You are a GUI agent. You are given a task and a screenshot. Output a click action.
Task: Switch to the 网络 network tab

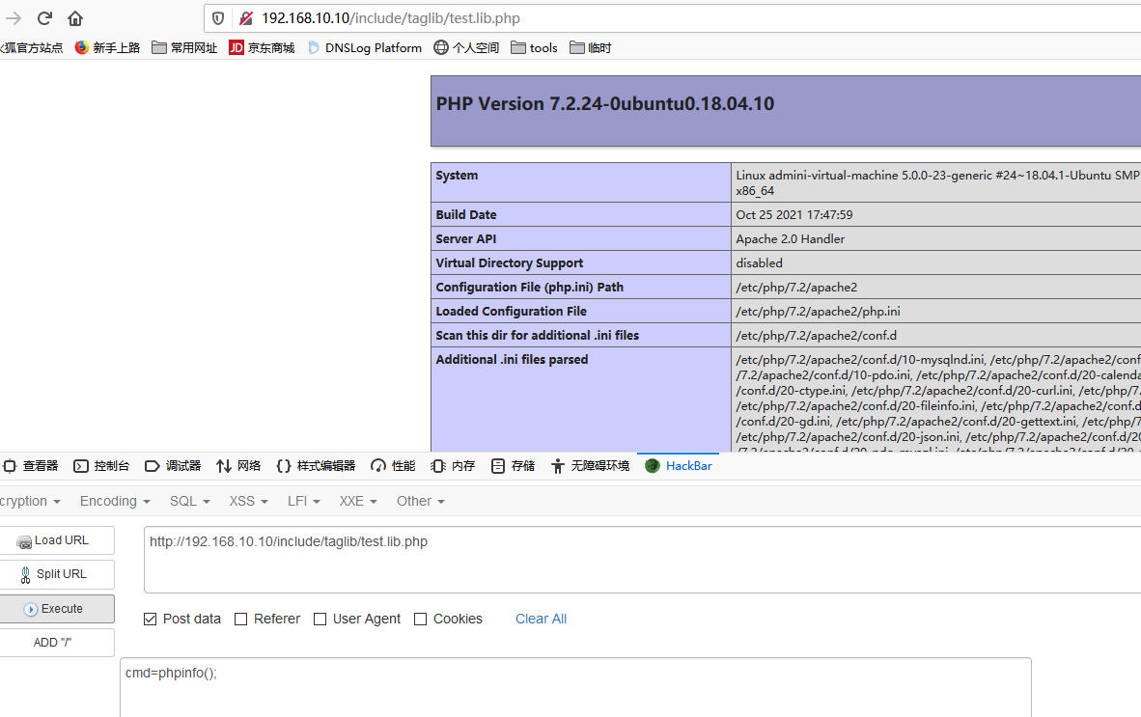pos(238,466)
